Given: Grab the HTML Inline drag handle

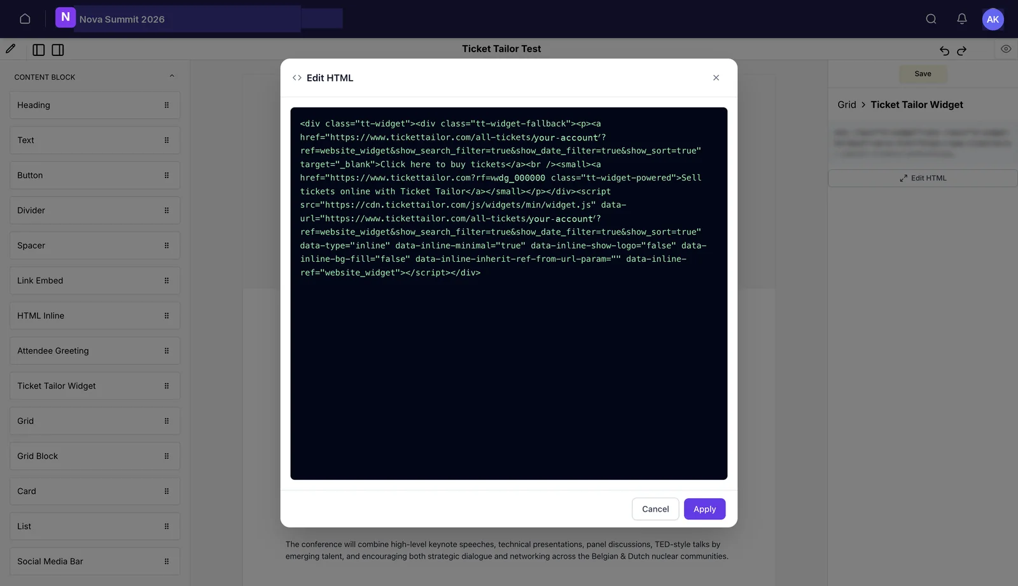Looking at the screenshot, I should (x=167, y=316).
